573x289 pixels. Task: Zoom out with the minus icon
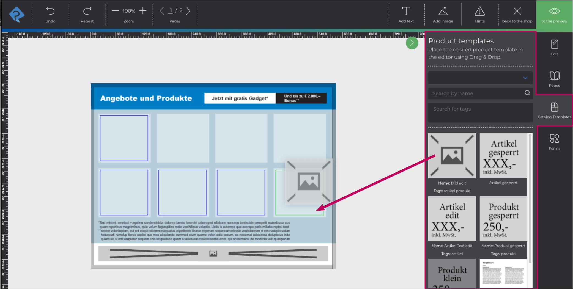(115, 11)
